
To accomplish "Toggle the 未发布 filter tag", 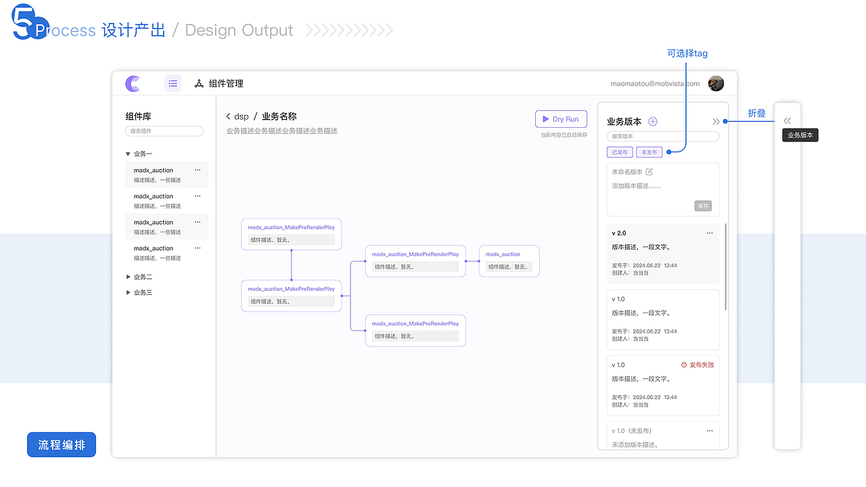I will (649, 153).
